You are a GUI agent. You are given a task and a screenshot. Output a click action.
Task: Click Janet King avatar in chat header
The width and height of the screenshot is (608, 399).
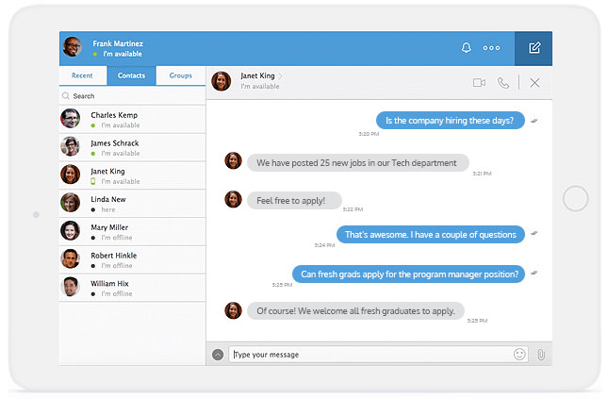(221, 81)
